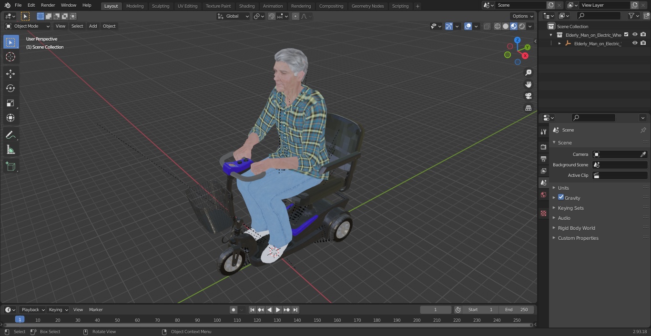Screen dimensions: 651x336
Task: Open the viewport Options dropdown
Action: (523, 16)
